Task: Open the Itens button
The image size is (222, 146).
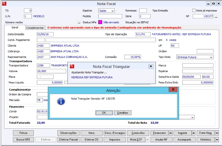Action: pos(91,133)
